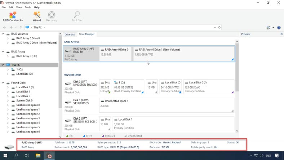Click This PC in address bar
Viewport: 284px width, 160px height.
[x=37, y=27]
